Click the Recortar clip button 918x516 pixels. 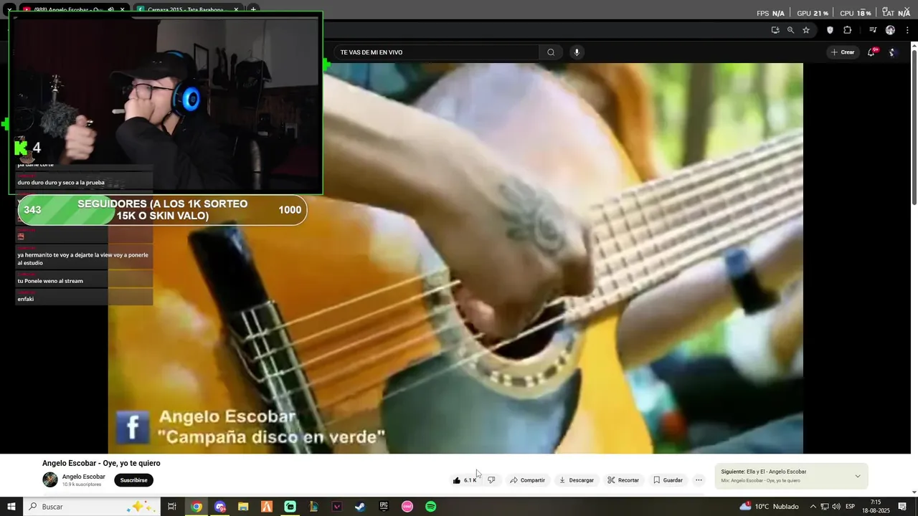[x=623, y=480]
